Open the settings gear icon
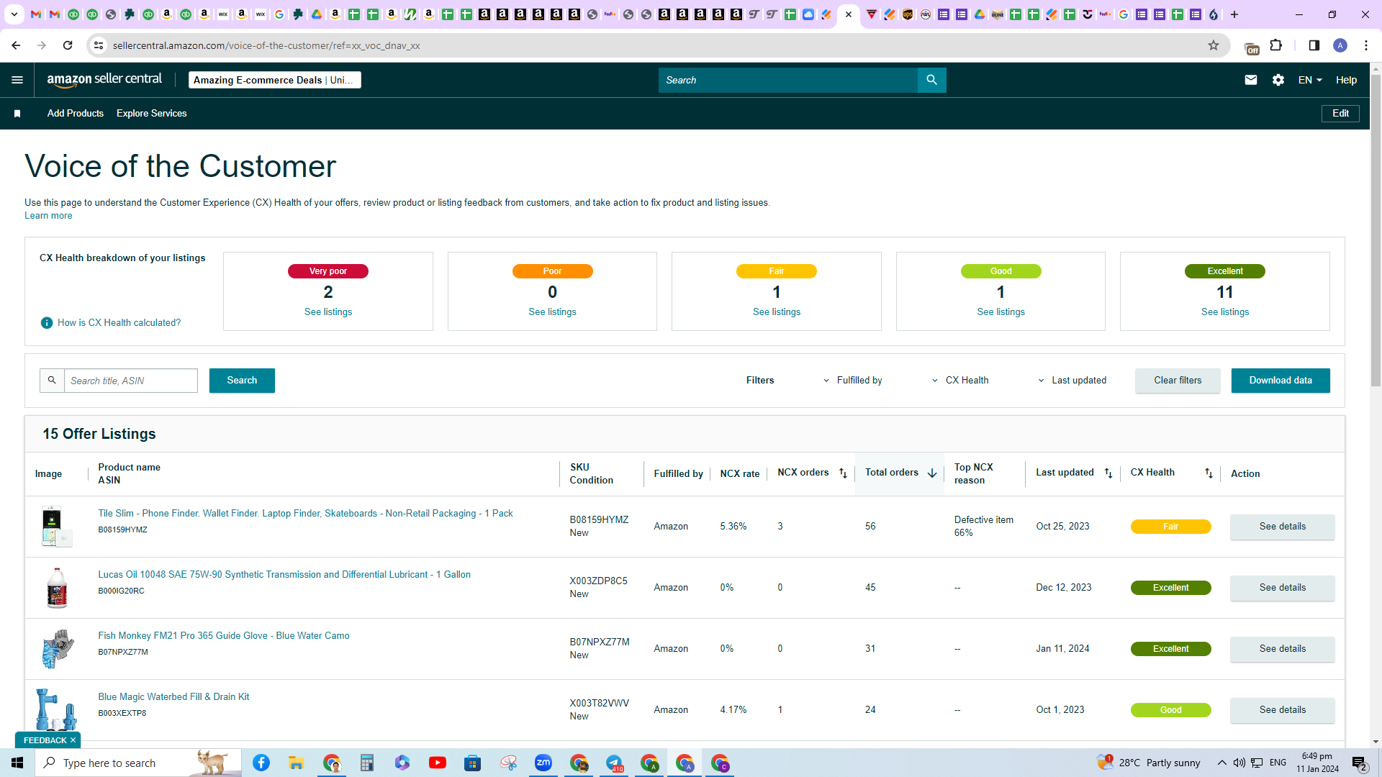Image resolution: width=1382 pixels, height=777 pixels. (x=1278, y=80)
